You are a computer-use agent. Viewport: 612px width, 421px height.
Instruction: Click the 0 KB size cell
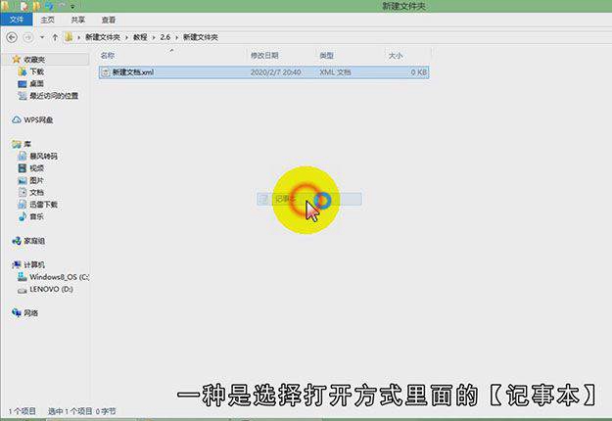(x=418, y=72)
